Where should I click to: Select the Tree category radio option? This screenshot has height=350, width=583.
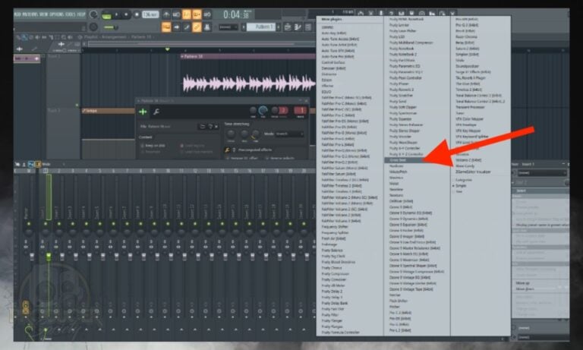(459, 191)
